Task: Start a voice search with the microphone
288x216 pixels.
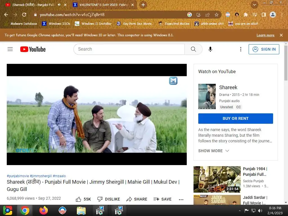Action: pos(210,49)
